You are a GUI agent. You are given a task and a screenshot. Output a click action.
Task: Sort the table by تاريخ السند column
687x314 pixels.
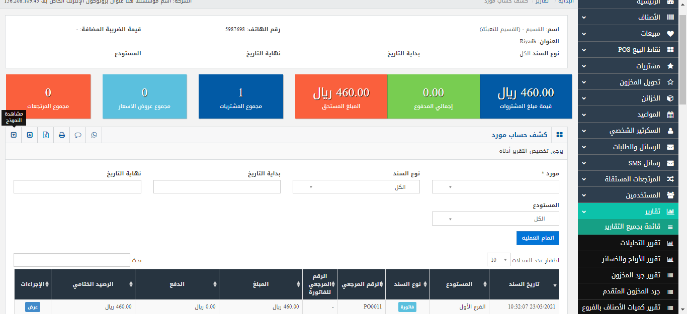pyautogui.click(x=524, y=284)
